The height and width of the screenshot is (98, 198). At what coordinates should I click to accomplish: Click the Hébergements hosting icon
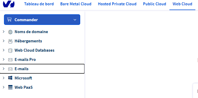[x=10, y=41]
